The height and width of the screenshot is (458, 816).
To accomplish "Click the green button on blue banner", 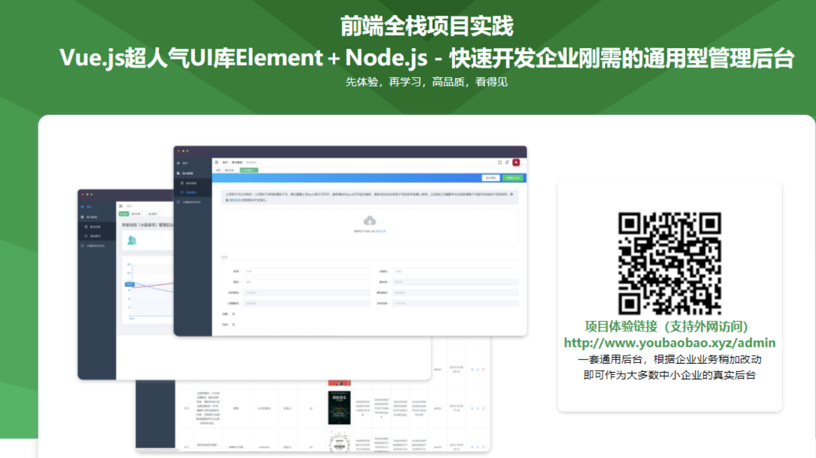I will (x=513, y=178).
